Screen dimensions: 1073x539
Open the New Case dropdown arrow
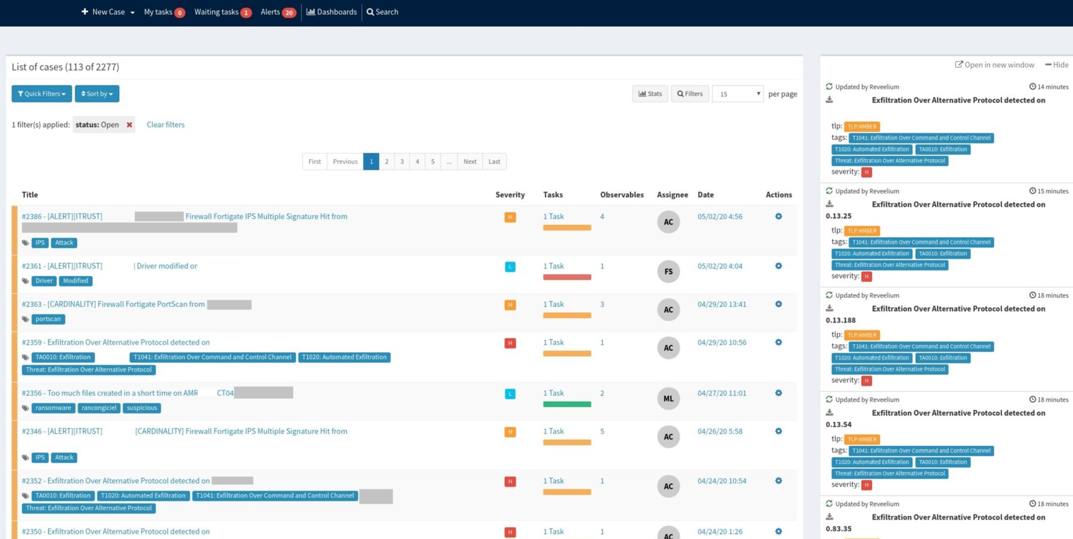(132, 13)
